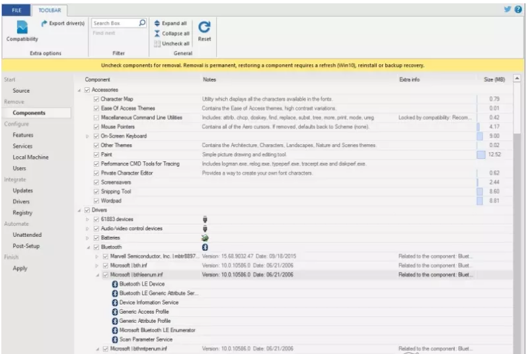
Task: Select the Scan Parameter Service item
Action: coord(147,339)
